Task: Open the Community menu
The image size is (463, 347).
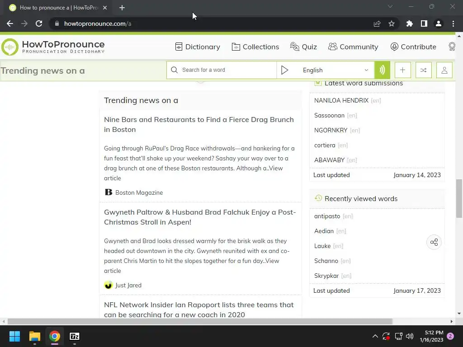Action: pyautogui.click(x=353, y=47)
